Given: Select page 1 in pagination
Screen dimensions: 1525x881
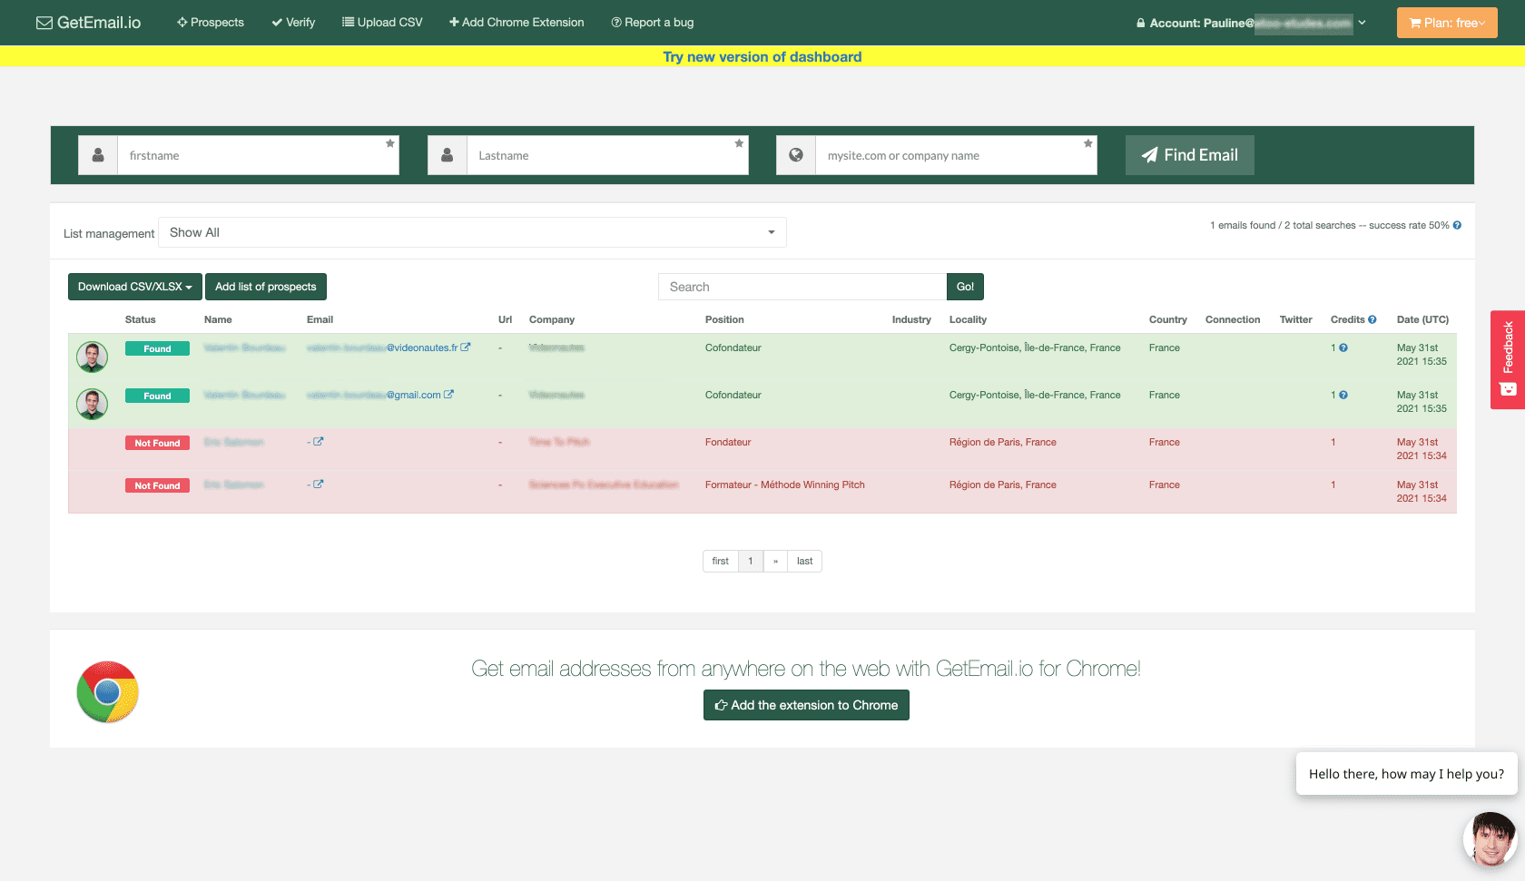Looking at the screenshot, I should coord(751,562).
